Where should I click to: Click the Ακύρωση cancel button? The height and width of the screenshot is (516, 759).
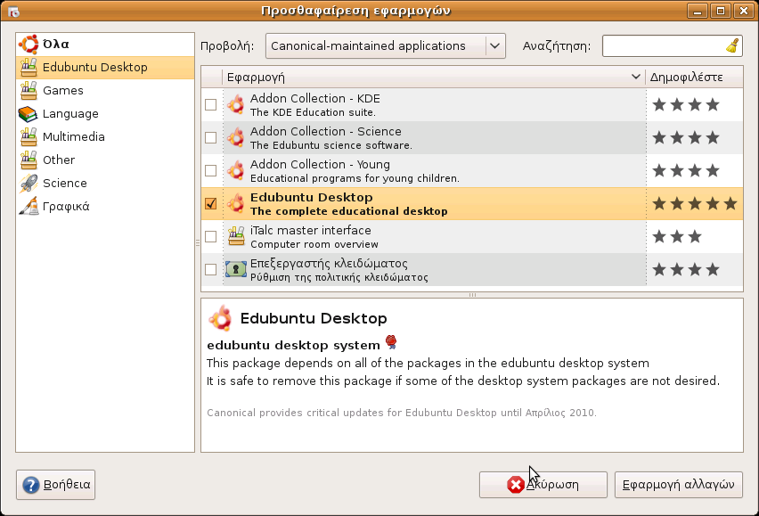tap(543, 485)
